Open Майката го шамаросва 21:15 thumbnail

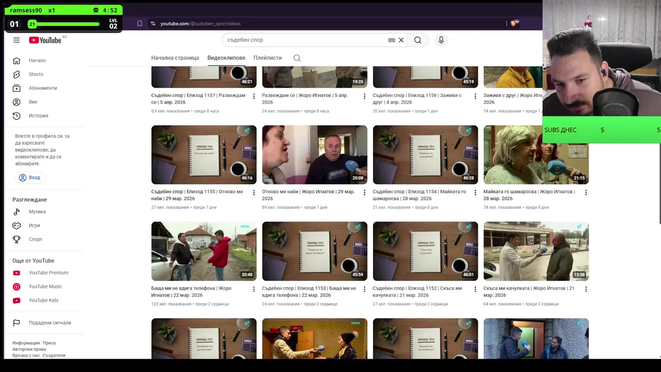[536, 154]
